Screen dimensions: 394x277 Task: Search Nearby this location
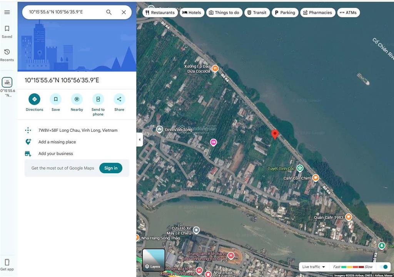(x=77, y=102)
